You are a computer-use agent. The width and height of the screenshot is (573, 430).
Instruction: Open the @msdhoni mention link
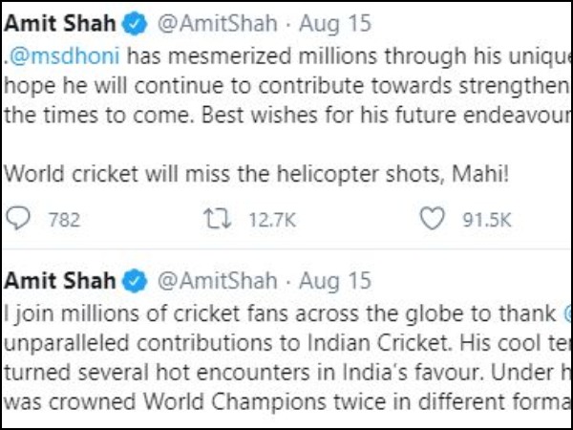(62, 56)
